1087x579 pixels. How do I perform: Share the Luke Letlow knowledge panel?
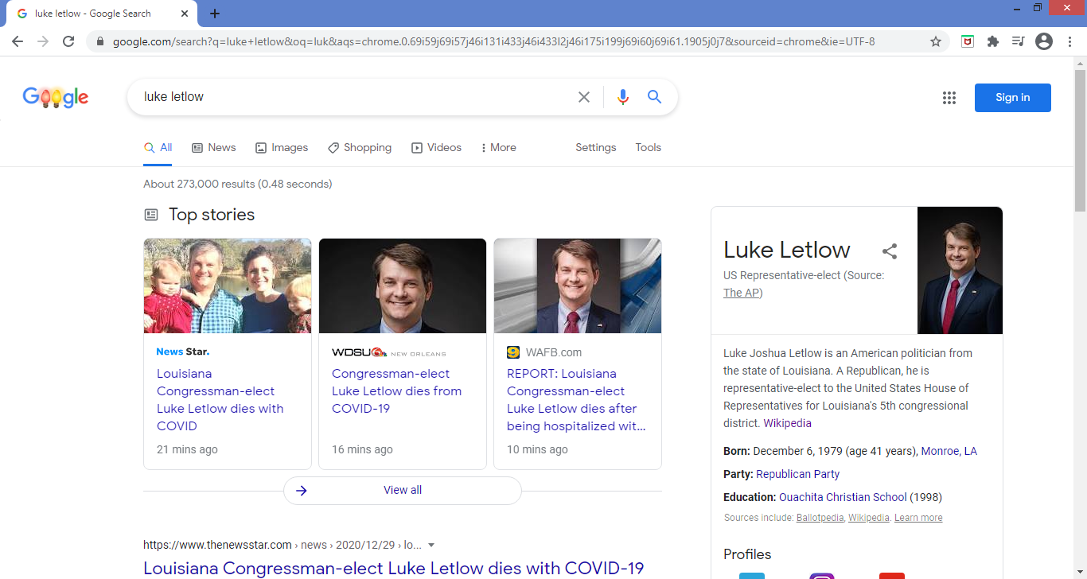tap(890, 251)
